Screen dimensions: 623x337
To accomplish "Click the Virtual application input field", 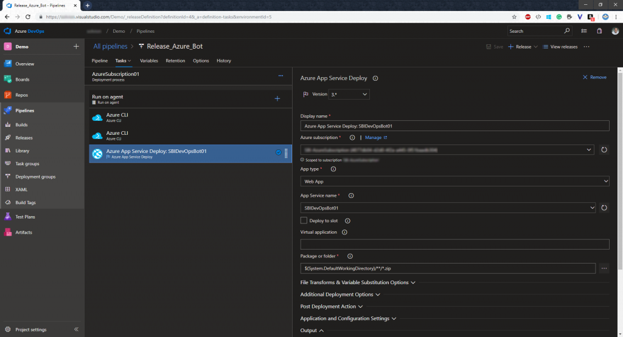I will [x=454, y=244].
